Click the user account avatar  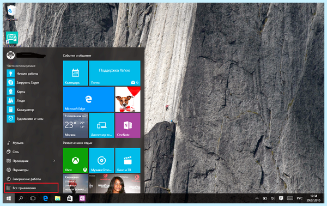11,56
